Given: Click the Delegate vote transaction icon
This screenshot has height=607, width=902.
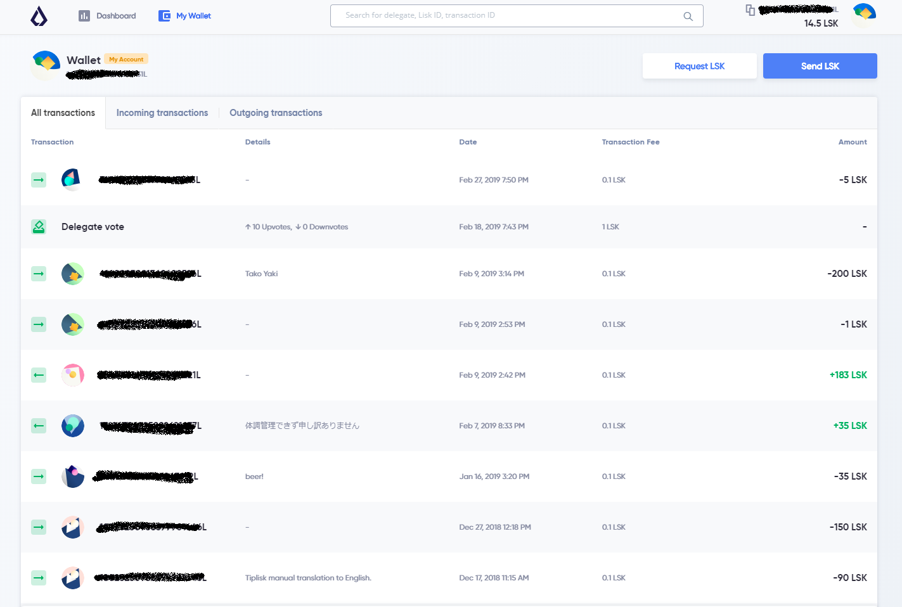Looking at the screenshot, I should pyautogui.click(x=39, y=227).
